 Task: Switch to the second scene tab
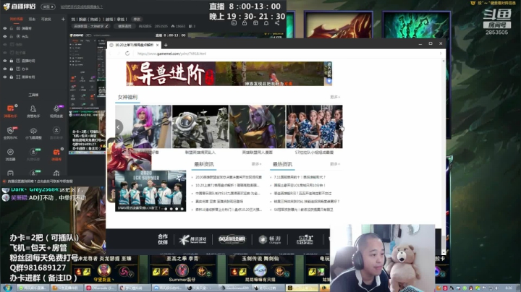(32, 20)
